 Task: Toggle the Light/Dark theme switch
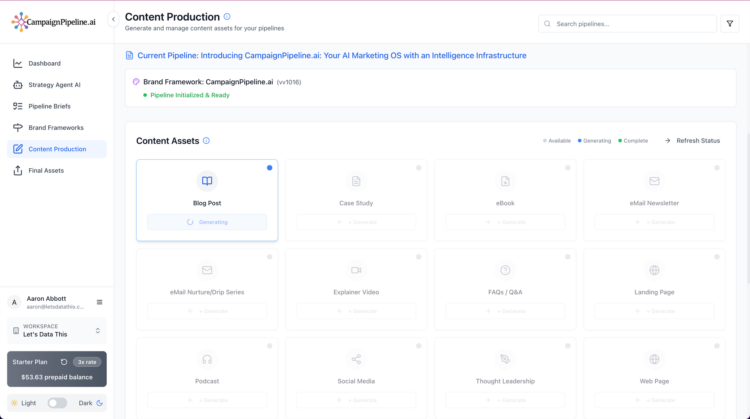click(57, 403)
